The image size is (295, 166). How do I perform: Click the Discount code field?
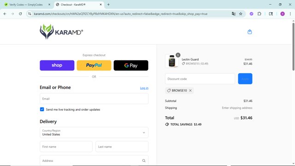(x=200, y=79)
